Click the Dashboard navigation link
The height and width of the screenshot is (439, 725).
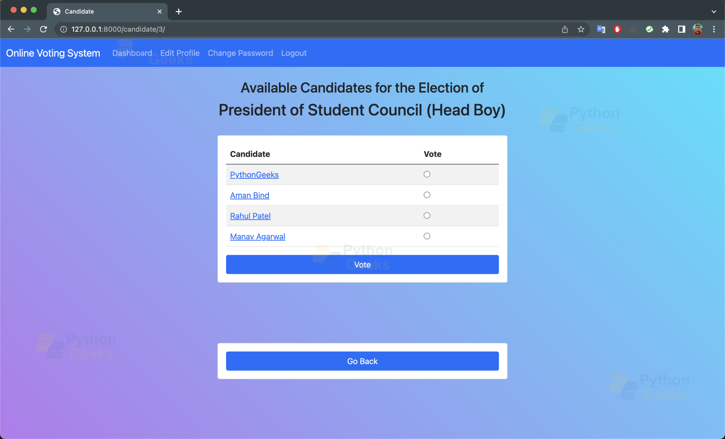click(133, 53)
